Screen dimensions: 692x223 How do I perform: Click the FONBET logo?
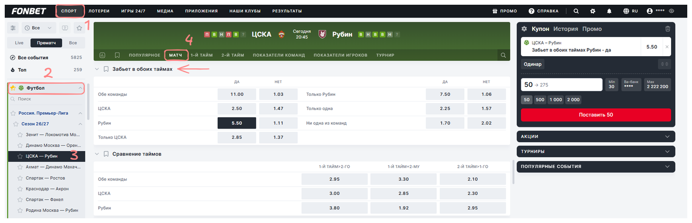tap(30, 11)
